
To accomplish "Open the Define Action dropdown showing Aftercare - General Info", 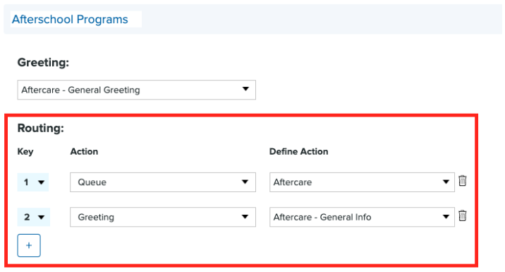I will coord(362,217).
